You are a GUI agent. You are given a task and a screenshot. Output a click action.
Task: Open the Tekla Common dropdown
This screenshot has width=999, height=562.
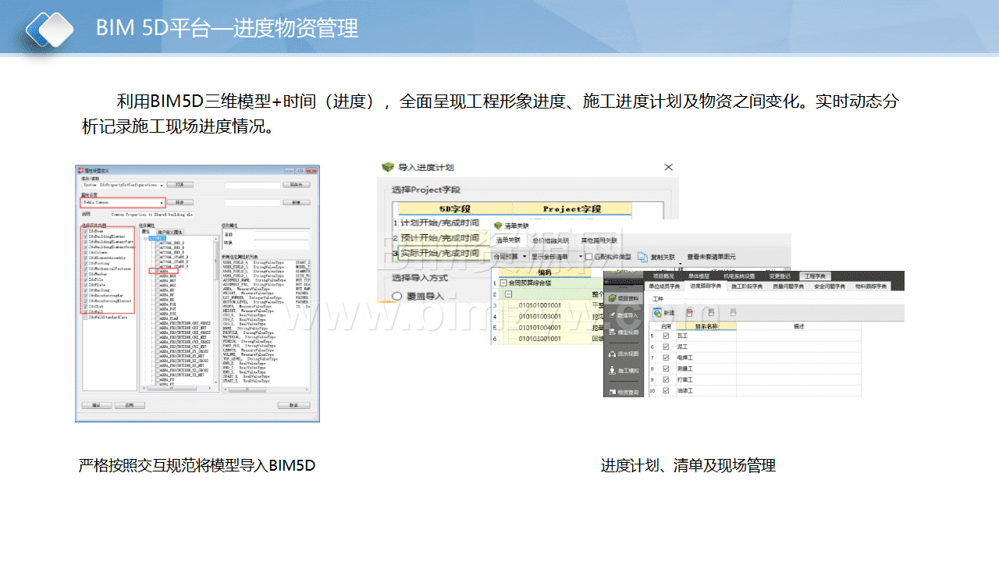(123, 202)
